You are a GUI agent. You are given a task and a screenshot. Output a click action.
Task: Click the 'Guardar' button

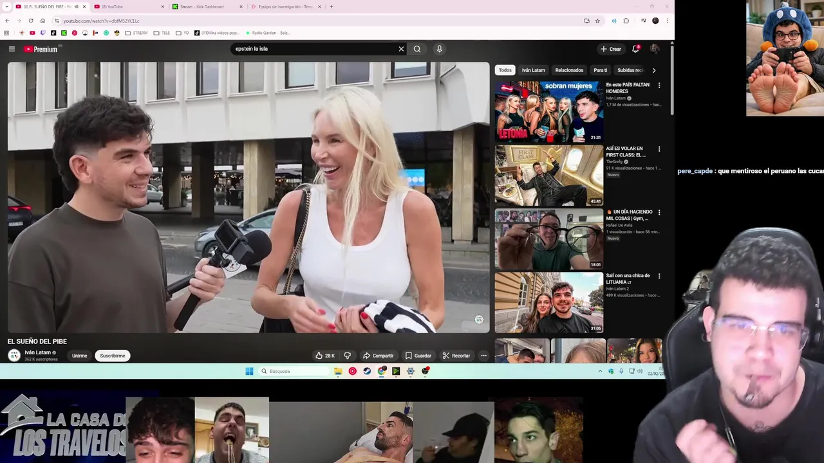pos(418,356)
